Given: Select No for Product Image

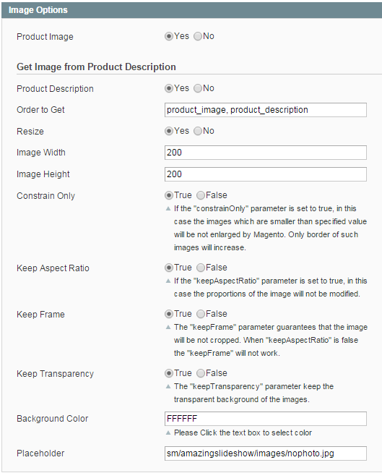Looking at the screenshot, I should tap(198, 36).
